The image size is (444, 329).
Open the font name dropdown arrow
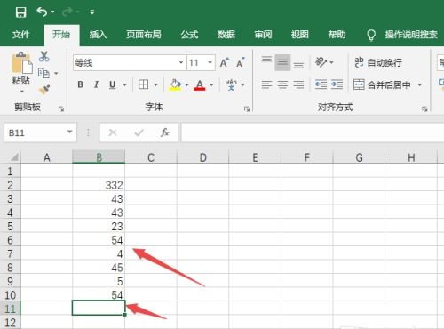[181, 62]
